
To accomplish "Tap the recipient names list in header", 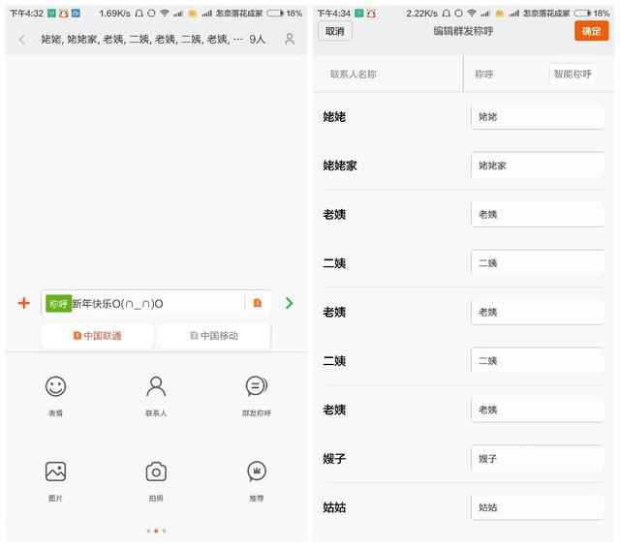I will 141,39.
